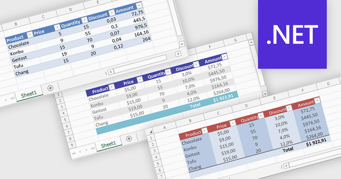Open the Quantity filter in the purple table
Viewport: 341px width, 179px height.
pos(169,72)
